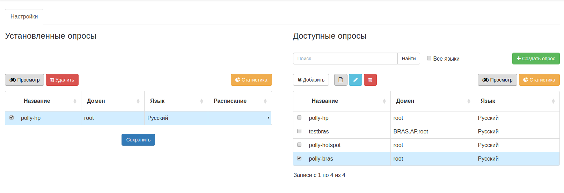Sort installed surveys by Домен column
The width and height of the screenshot is (564, 193).
click(112, 101)
